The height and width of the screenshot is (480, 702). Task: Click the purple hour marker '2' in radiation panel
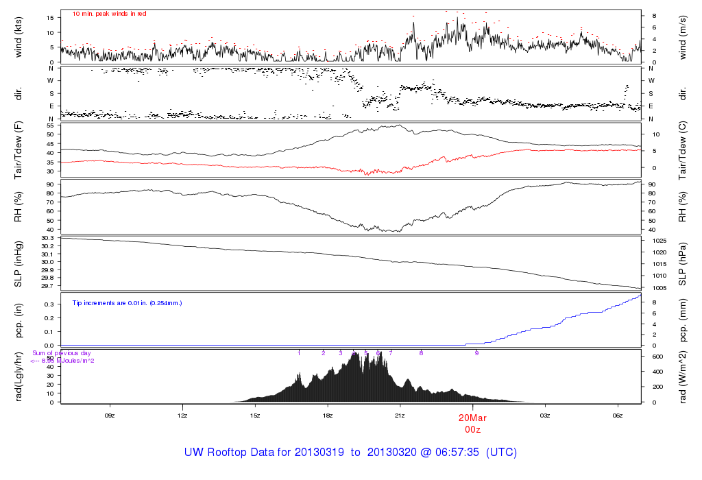tap(324, 353)
